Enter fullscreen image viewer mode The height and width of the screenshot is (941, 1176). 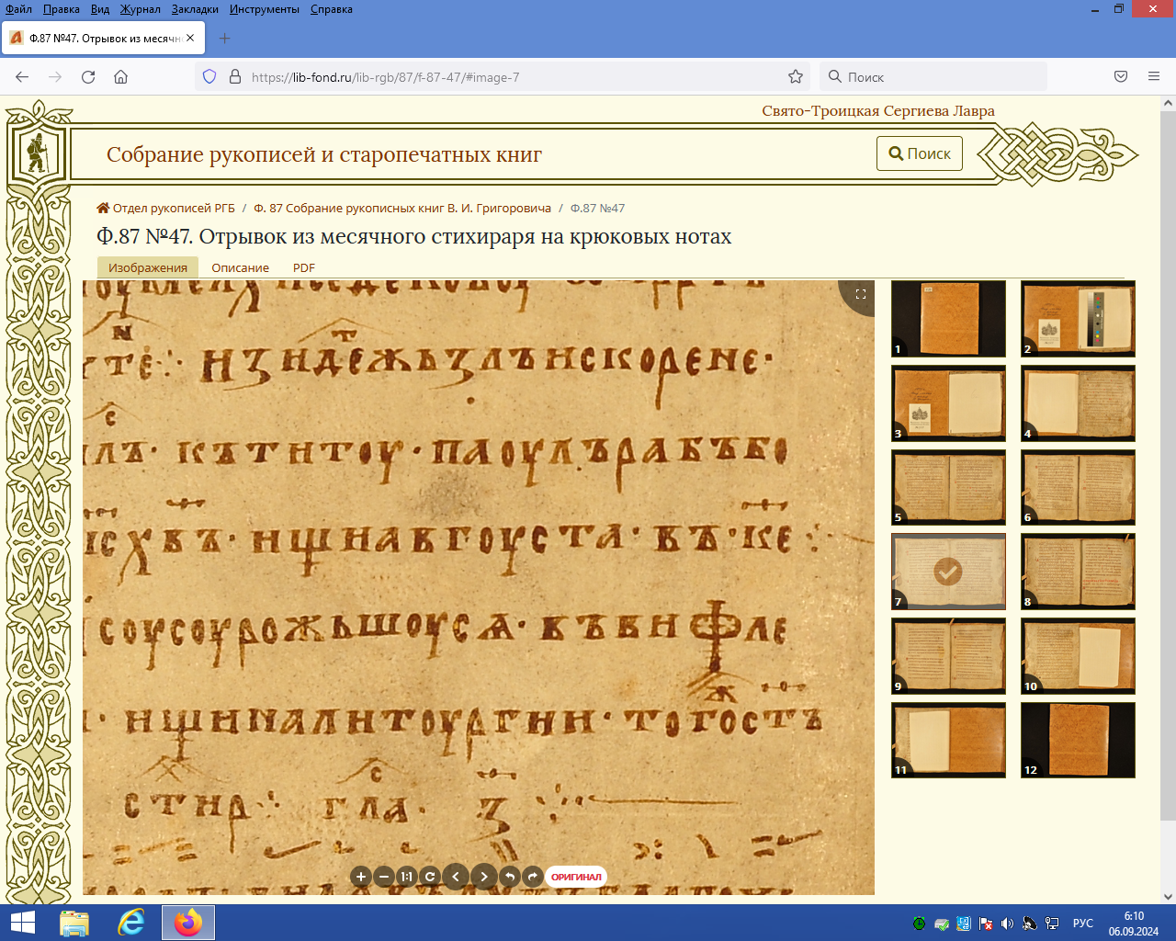pos(861,294)
